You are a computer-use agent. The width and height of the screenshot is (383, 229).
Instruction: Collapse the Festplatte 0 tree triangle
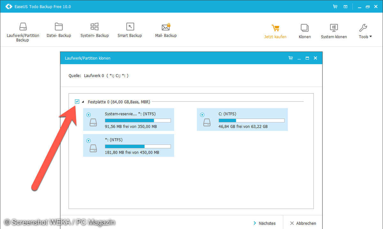[83, 102]
